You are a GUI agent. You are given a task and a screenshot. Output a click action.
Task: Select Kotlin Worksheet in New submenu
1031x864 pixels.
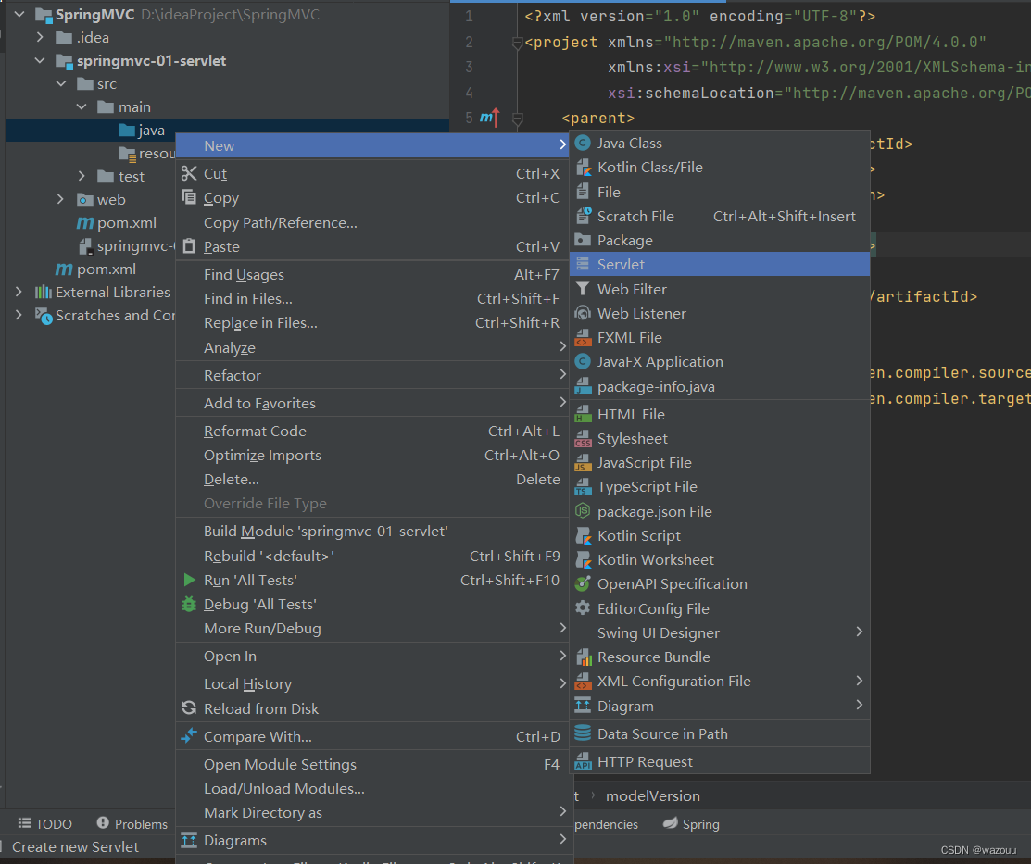720,559
